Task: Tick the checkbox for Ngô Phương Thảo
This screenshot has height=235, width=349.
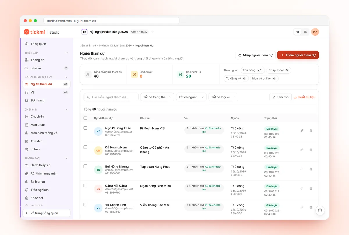Action: pyautogui.click(x=86, y=128)
